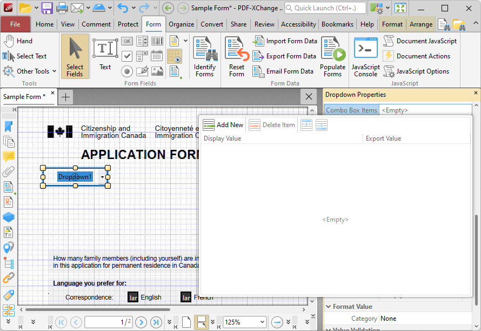
Task: Open the Layers pane in the sidebar
Action: pos(9,217)
